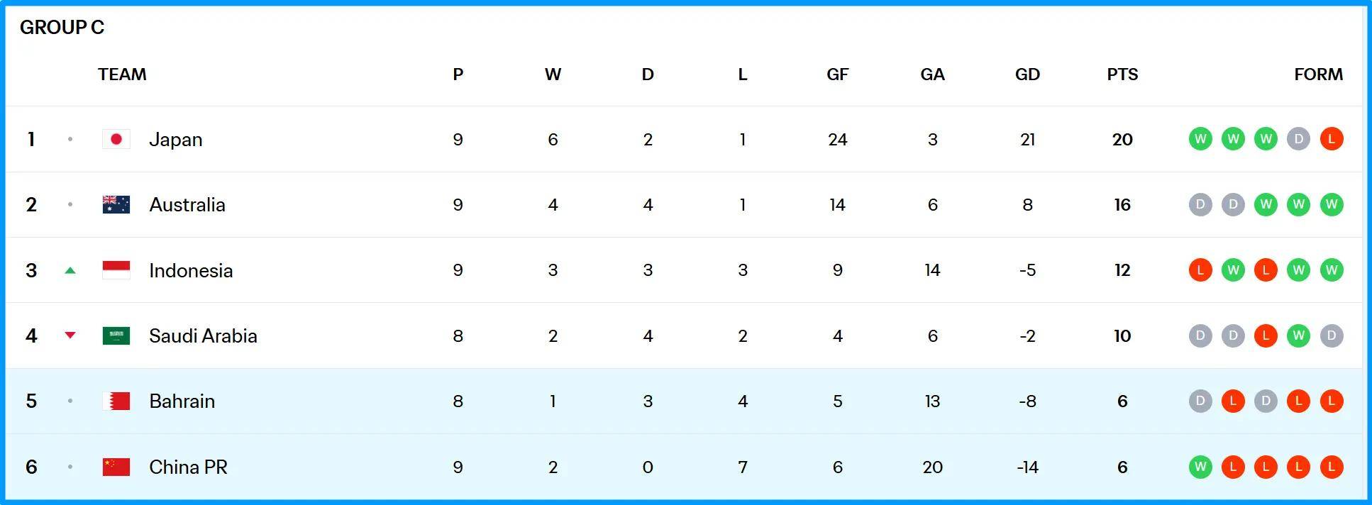Click Japan's grey D form badge
Screen dimensions: 1372x505
(x=1299, y=139)
